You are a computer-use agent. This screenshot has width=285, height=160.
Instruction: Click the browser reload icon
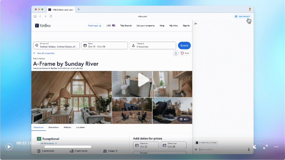pyautogui.click(x=51, y=16)
